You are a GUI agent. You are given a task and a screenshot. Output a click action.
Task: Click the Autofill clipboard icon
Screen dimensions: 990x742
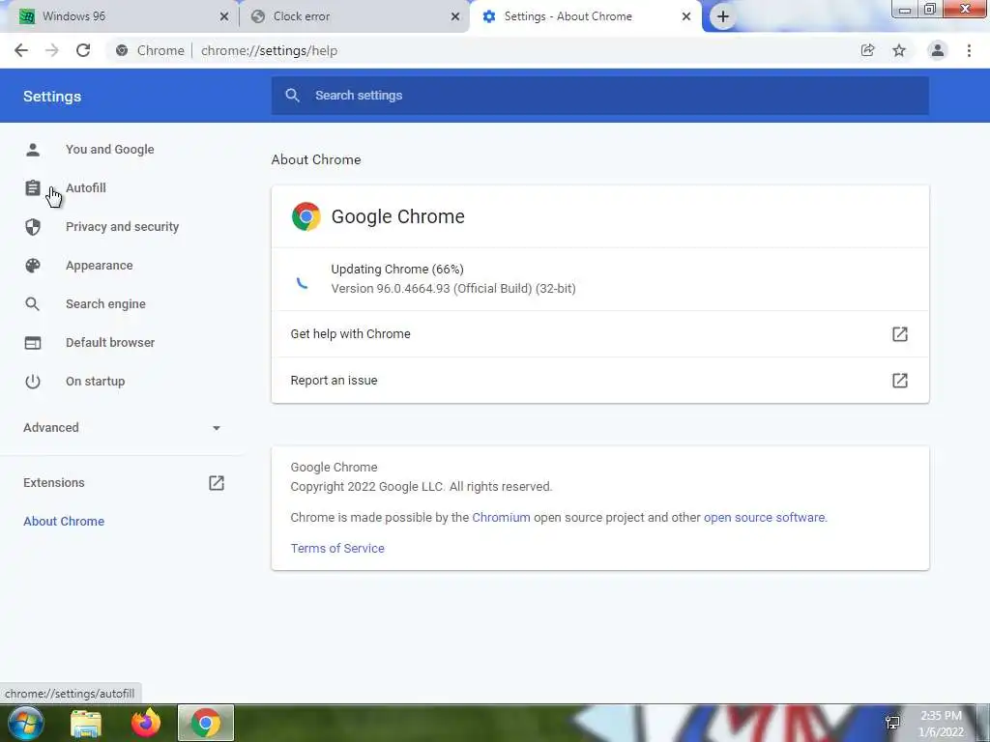pos(33,188)
